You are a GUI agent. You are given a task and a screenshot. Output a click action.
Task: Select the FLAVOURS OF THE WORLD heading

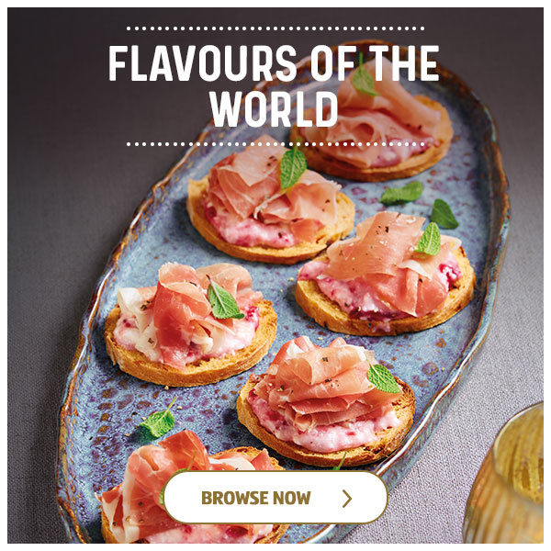click(274, 86)
